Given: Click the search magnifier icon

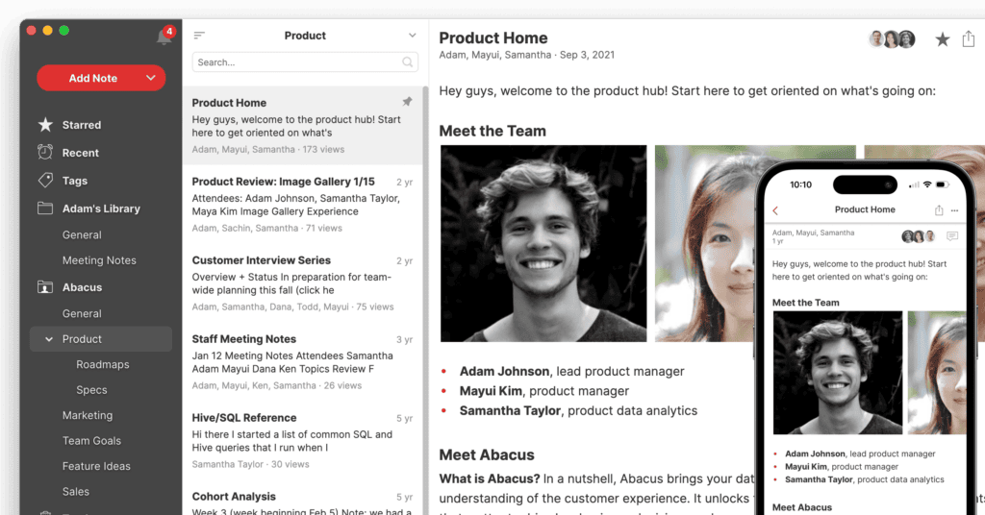Looking at the screenshot, I should coord(408,62).
